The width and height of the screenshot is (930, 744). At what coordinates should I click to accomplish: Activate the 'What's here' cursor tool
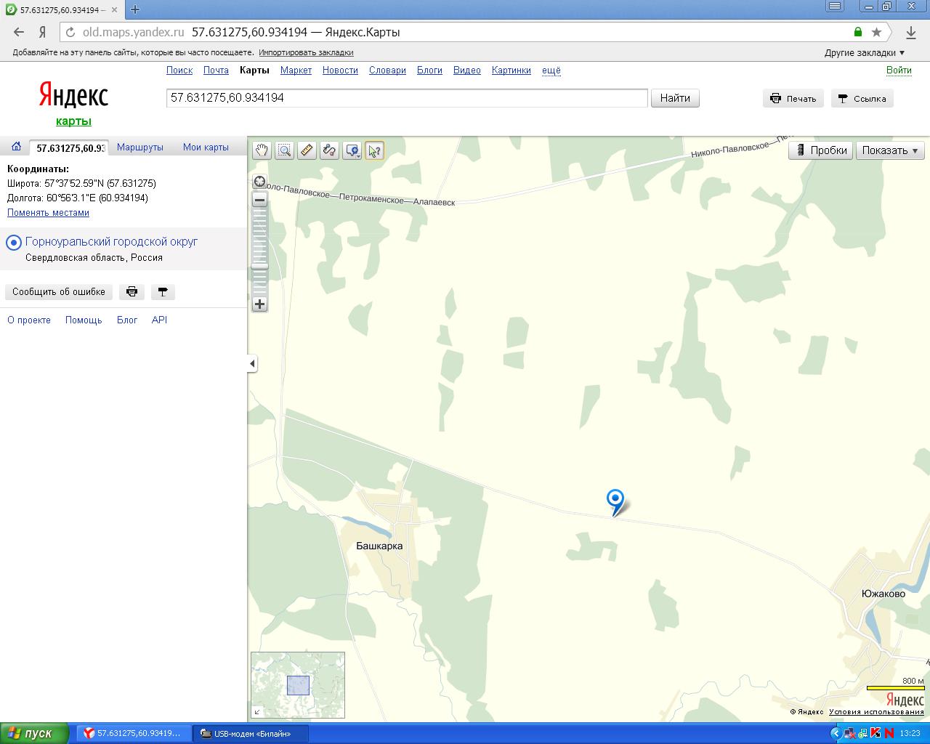coord(374,150)
